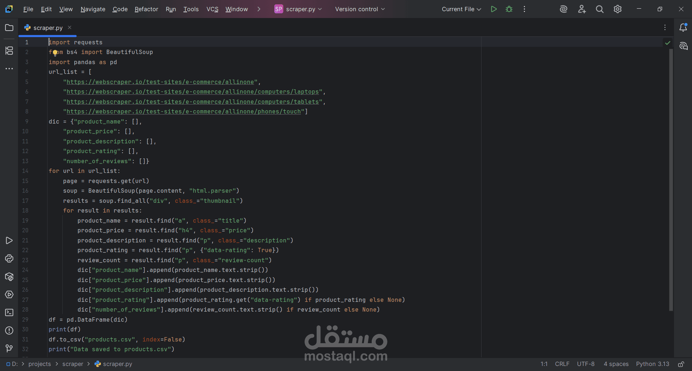Open the Python Console tool window

pos(9,259)
